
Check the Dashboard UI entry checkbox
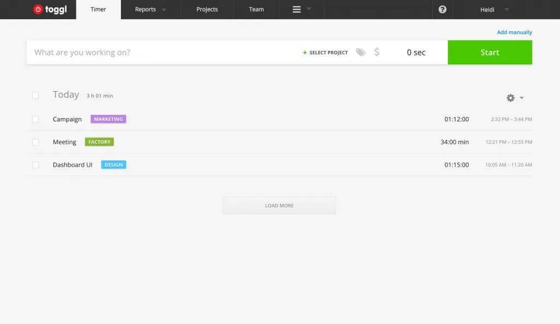[36, 165]
